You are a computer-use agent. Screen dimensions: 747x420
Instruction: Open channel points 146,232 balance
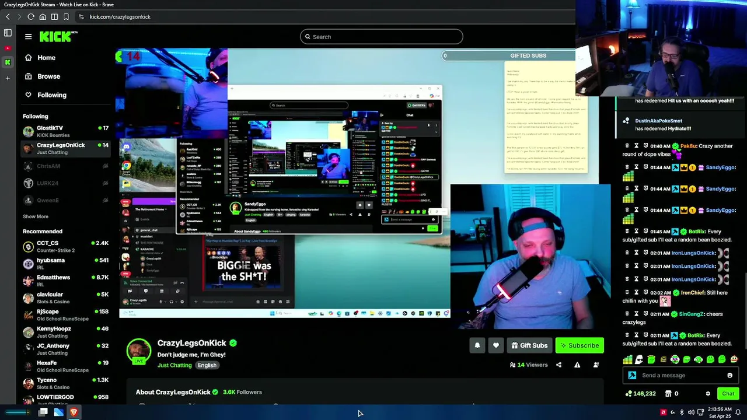[x=640, y=394]
